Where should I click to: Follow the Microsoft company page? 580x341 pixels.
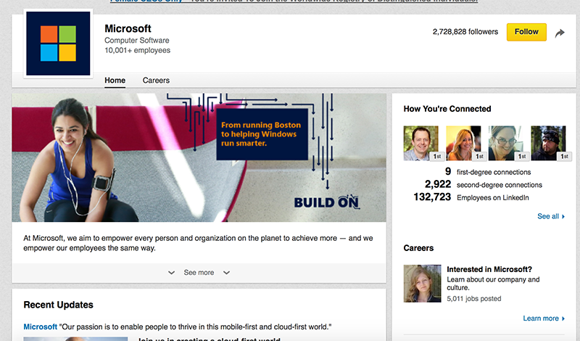click(526, 32)
